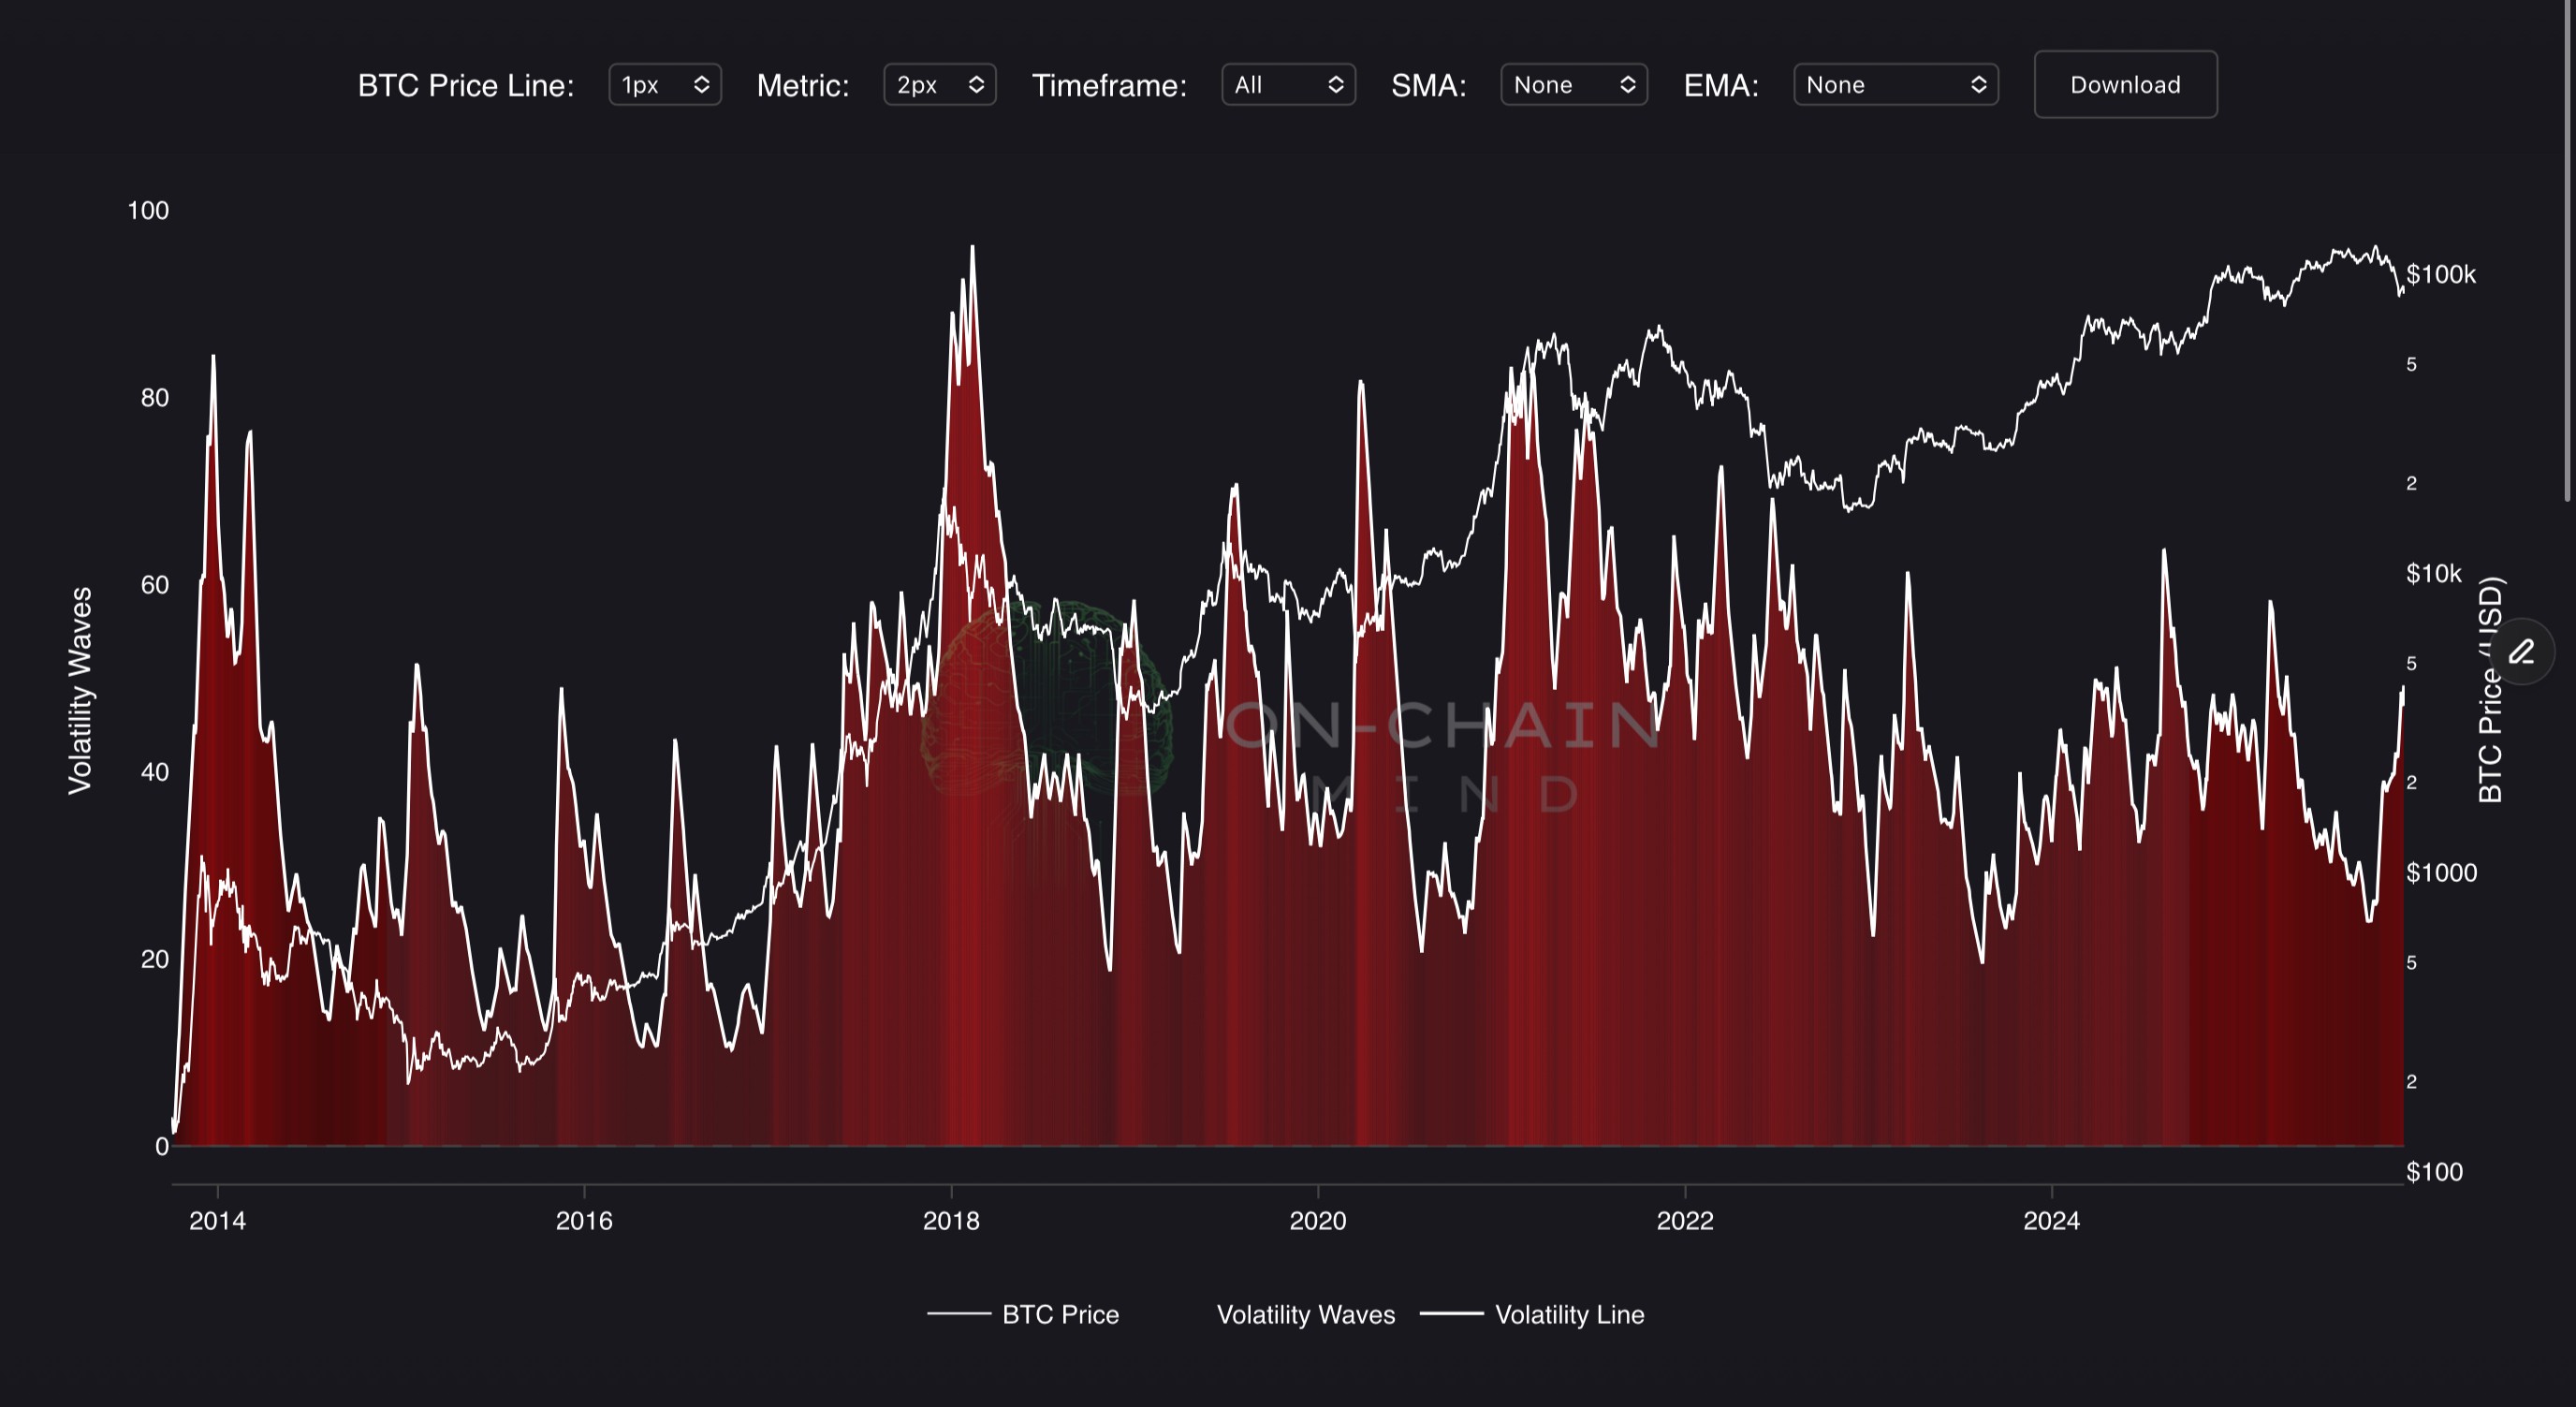
Task: Open the Metric line width dropdown
Action: (x=939, y=85)
